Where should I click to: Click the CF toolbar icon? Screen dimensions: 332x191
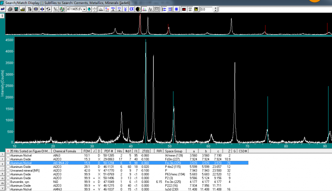click(x=131, y=9)
